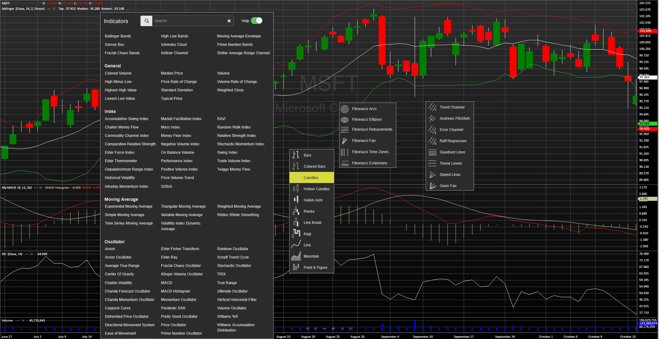Choose the Tirone Levels tool
The width and height of the screenshot is (659, 339).
pos(450,163)
